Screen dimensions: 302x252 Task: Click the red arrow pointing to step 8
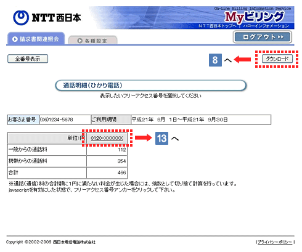coord(242,60)
